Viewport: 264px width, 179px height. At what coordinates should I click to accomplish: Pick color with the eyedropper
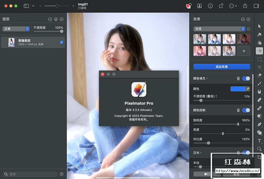pos(248,89)
